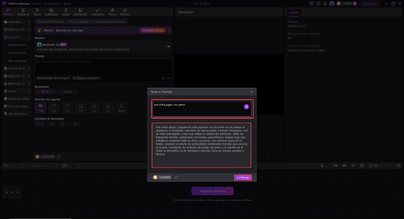The width and height of the screenshot is (404, 219).
Task: Click the Confirmar button
Action: (x=242, y=177)
